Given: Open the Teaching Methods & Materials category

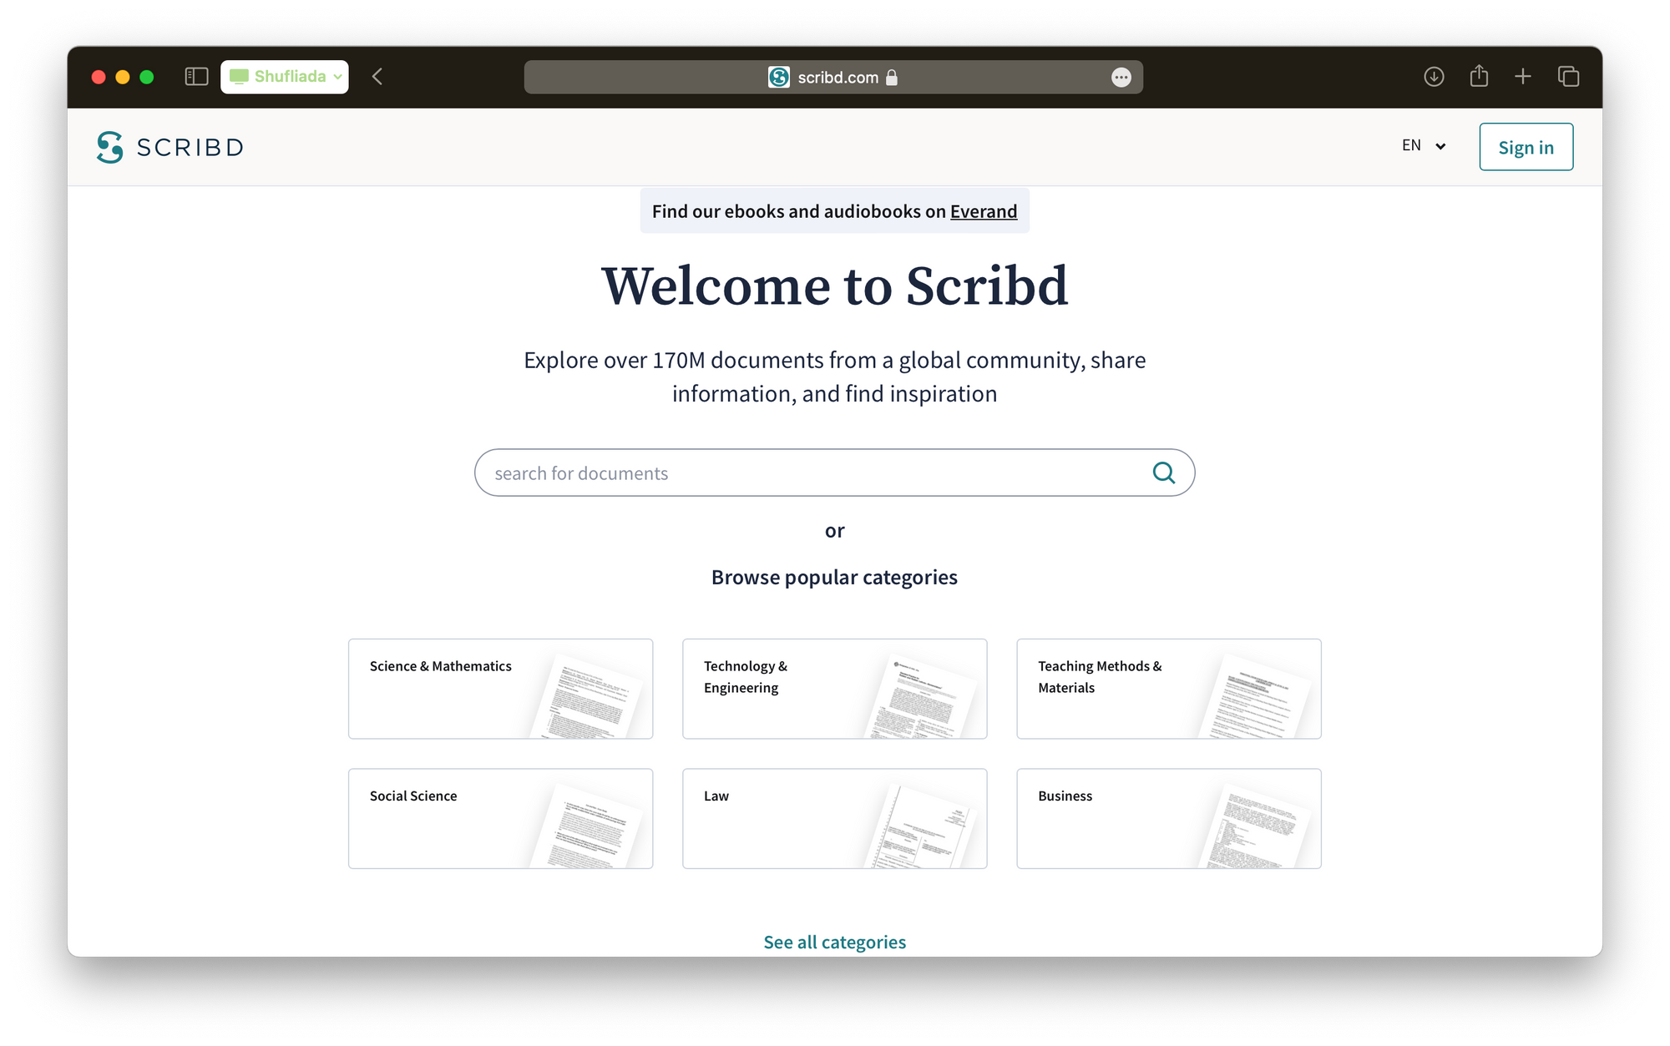Looking at the screenshot, I should coord(1169,689).
